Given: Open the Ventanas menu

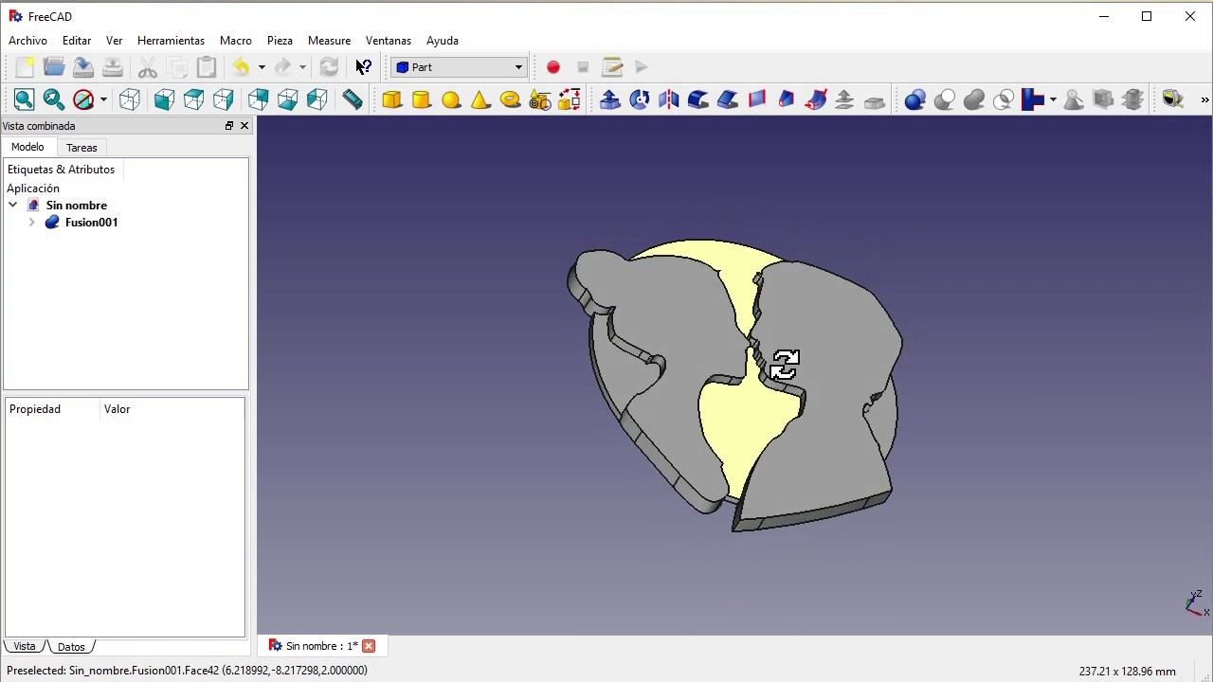Looking at the screenshot, I should click(389, 41).
